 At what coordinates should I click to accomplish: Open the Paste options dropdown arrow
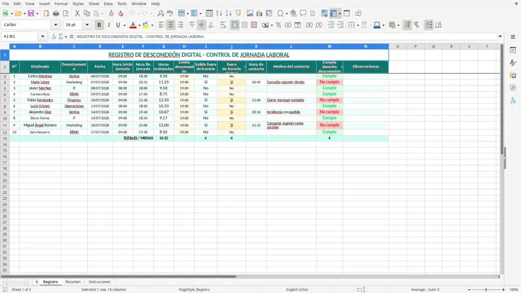pos(102,13)
